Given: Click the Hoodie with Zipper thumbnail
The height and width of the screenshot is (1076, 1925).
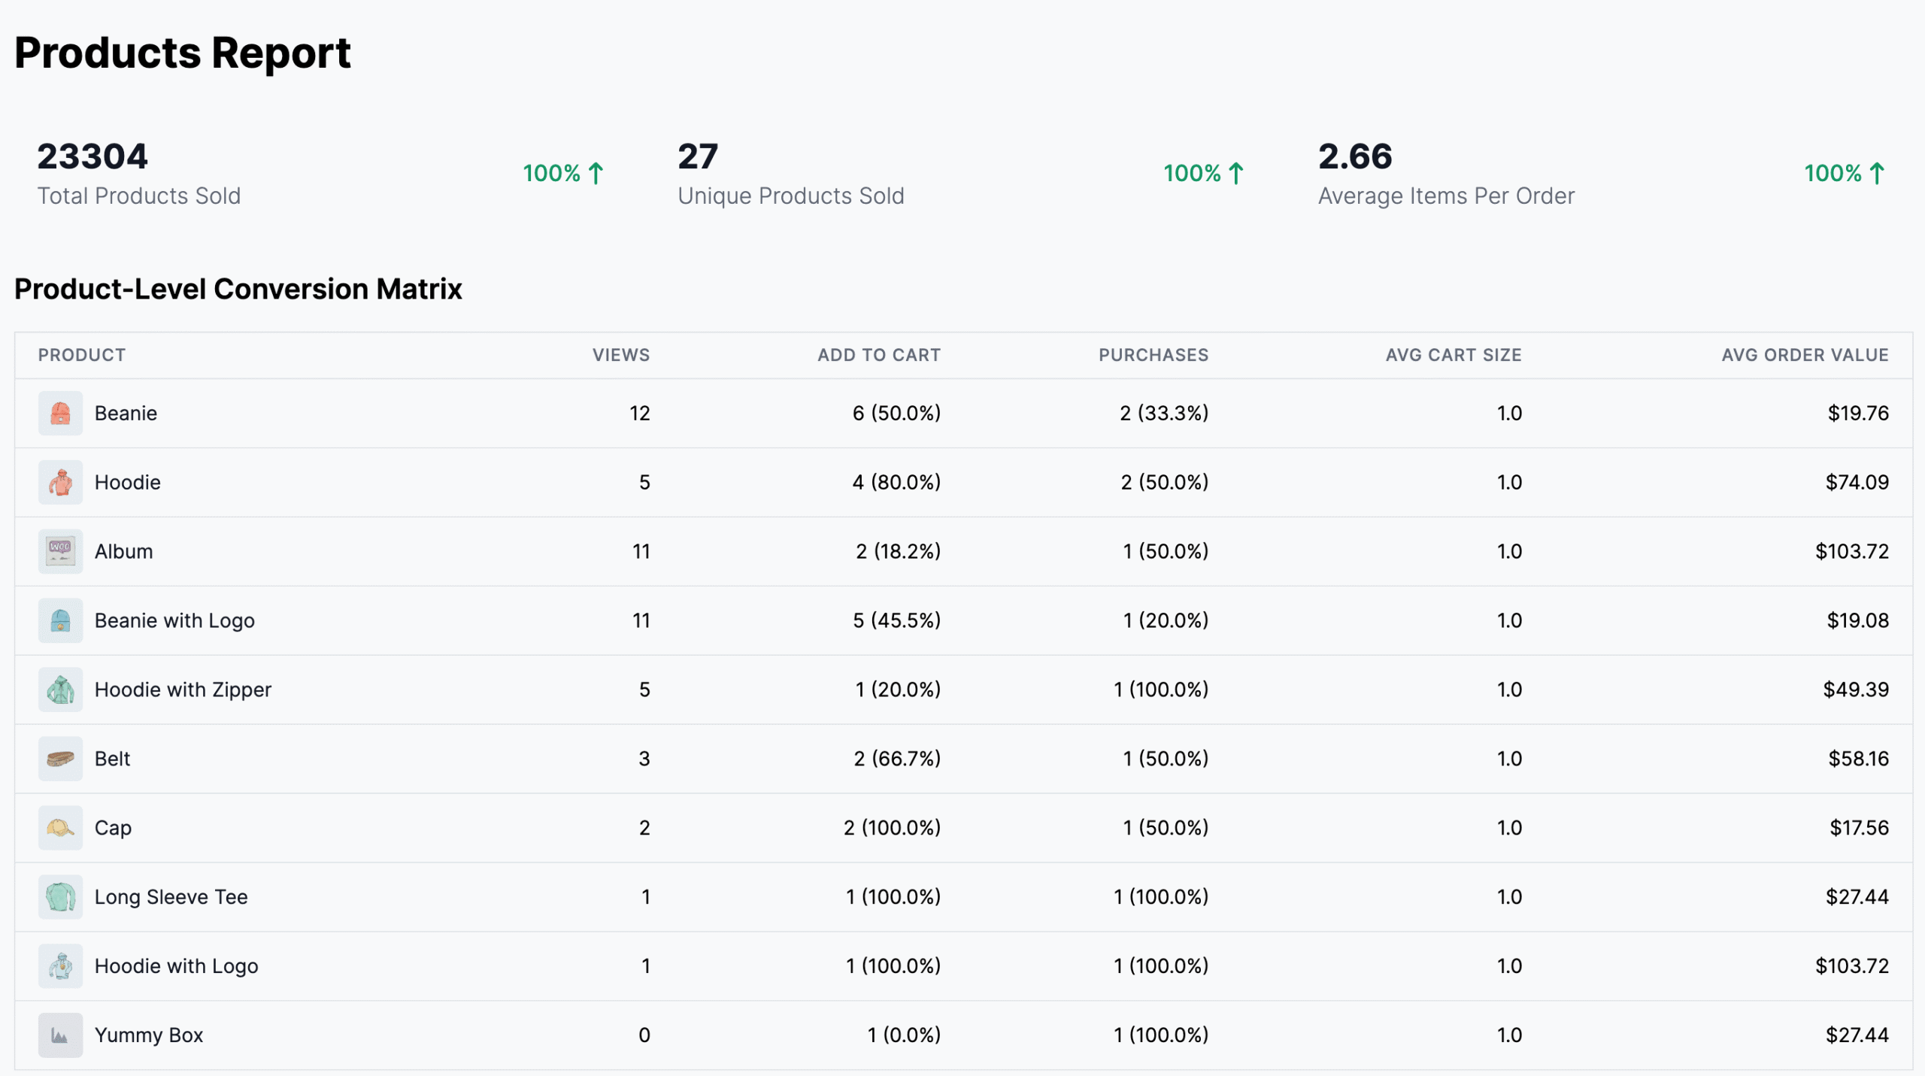Looking at the screenshot, I should click(x=60, y=690).
